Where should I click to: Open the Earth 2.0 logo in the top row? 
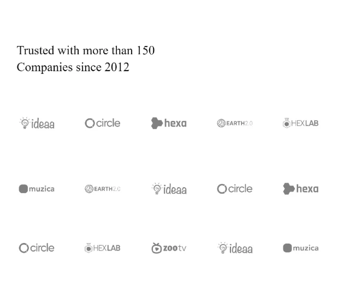[x=234, y=123]
